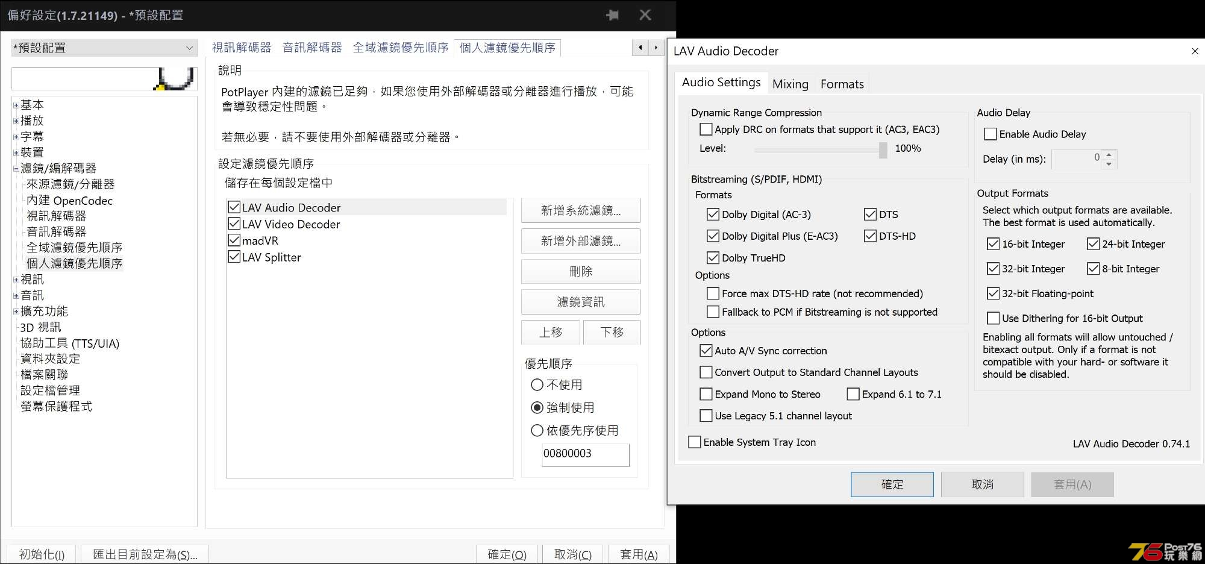Select 來源濾鏡/分離器 tree item

click(70, 184)
